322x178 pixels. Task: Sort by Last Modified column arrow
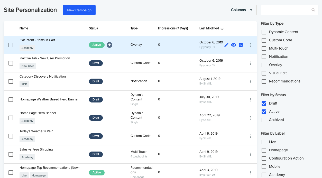(x=222, y=29)
